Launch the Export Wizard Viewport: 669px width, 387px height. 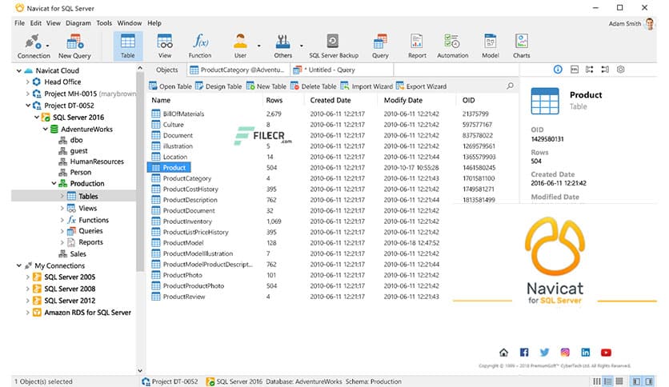coord(421,86)
